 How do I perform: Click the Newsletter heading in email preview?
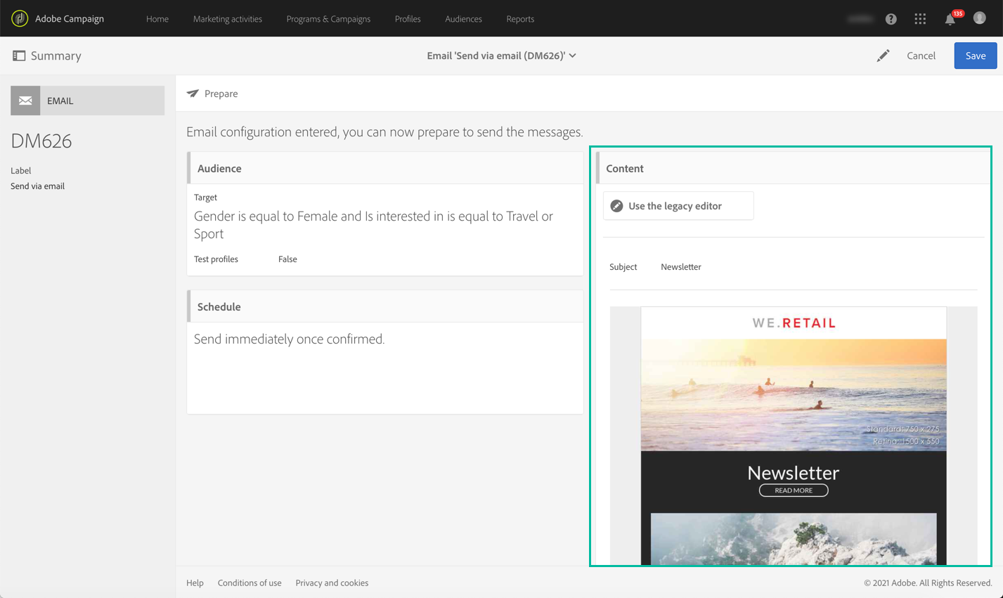pos(794,472)
